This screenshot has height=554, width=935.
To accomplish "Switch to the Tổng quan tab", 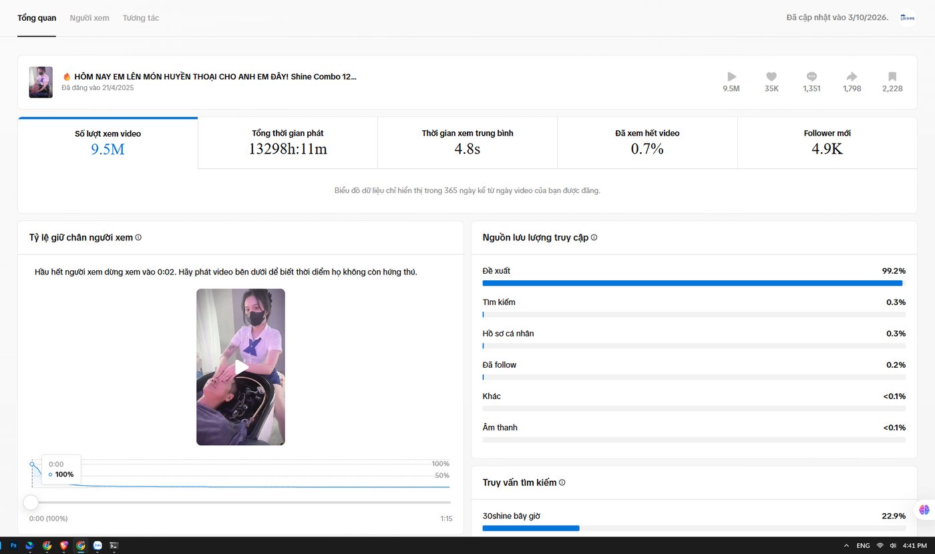I will (x=37, y=18).
